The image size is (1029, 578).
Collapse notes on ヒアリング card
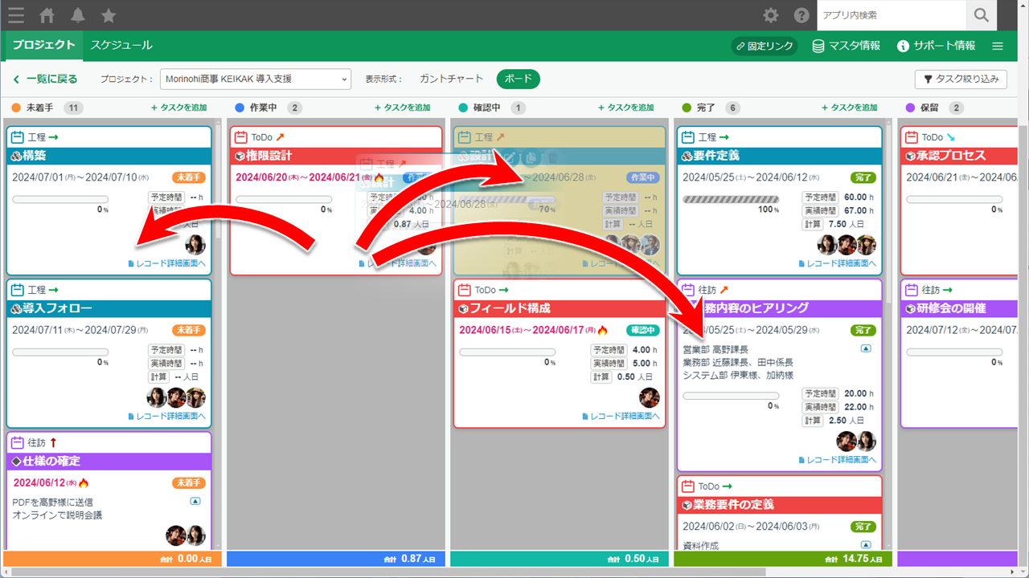866,348
